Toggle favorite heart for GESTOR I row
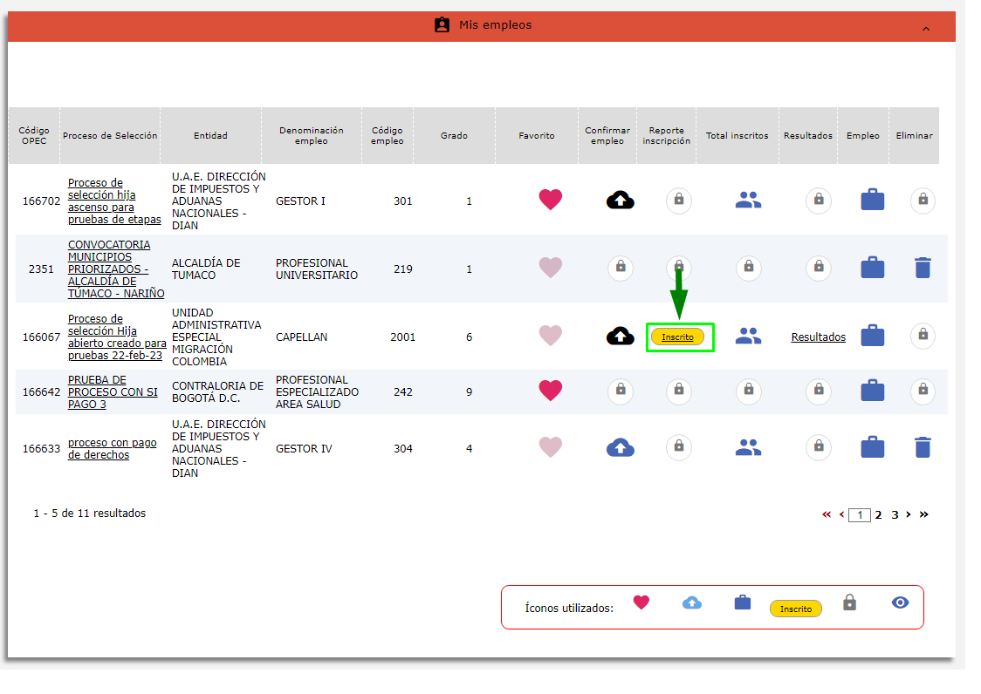This screenshot has width=981, height=694. (550, 201)
